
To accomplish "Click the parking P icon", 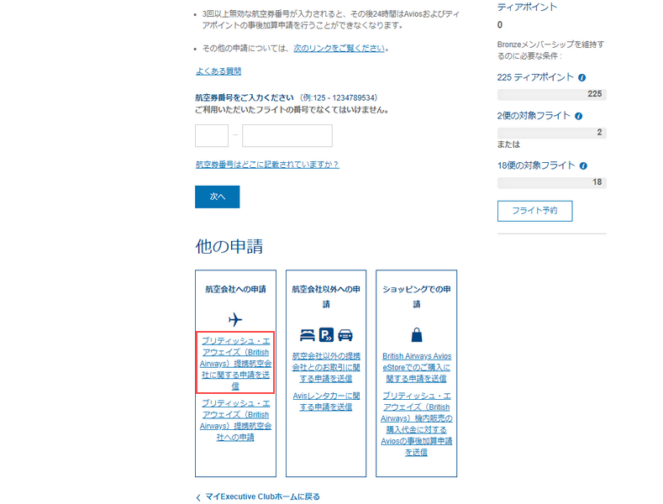I will 326,335.
